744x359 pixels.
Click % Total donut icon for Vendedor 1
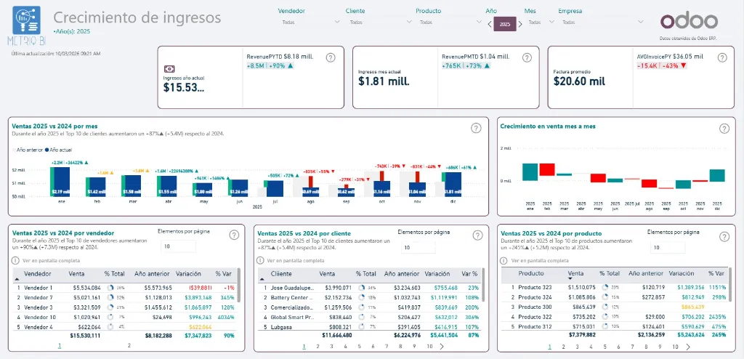pyautogui.click(x=110, y=288)
